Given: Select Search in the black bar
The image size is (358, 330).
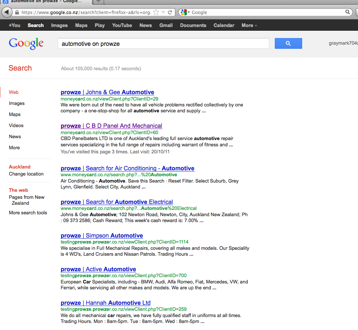Looking at the screenshot, I should pyautogui.click(x=36, y=25).
